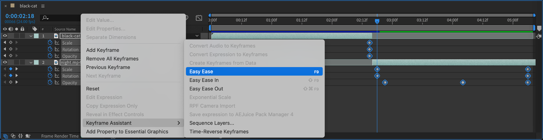Image resolution: width=543 pixels, height=140 pixels.
Task: Click the Opacity stopwatch on night.mp4 layer
Action: pos(50,82)
